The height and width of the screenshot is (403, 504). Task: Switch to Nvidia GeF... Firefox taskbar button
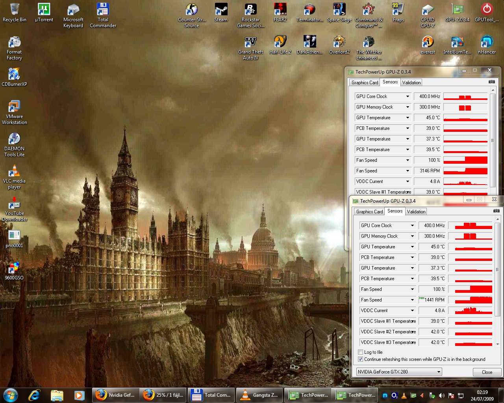(116, 395)
